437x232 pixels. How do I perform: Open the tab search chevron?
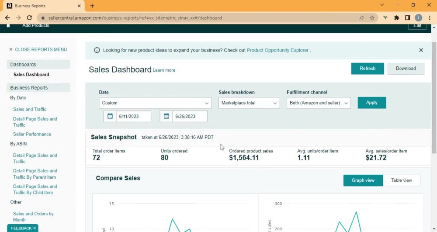pos(382,5)
